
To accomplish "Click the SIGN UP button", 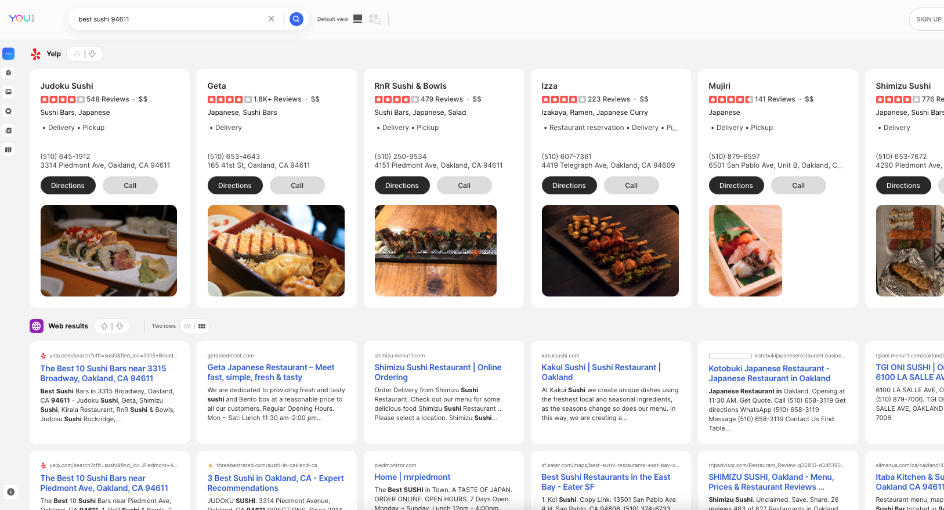I will [928, 19].
